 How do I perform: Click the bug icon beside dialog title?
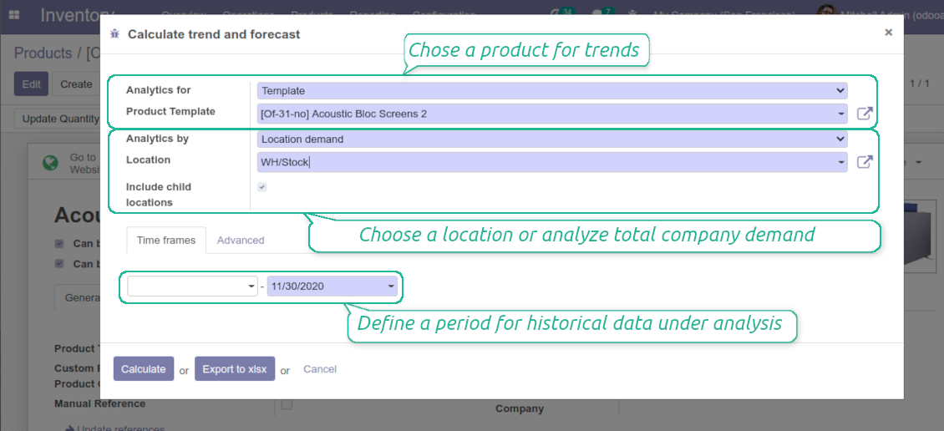[115, 34]
